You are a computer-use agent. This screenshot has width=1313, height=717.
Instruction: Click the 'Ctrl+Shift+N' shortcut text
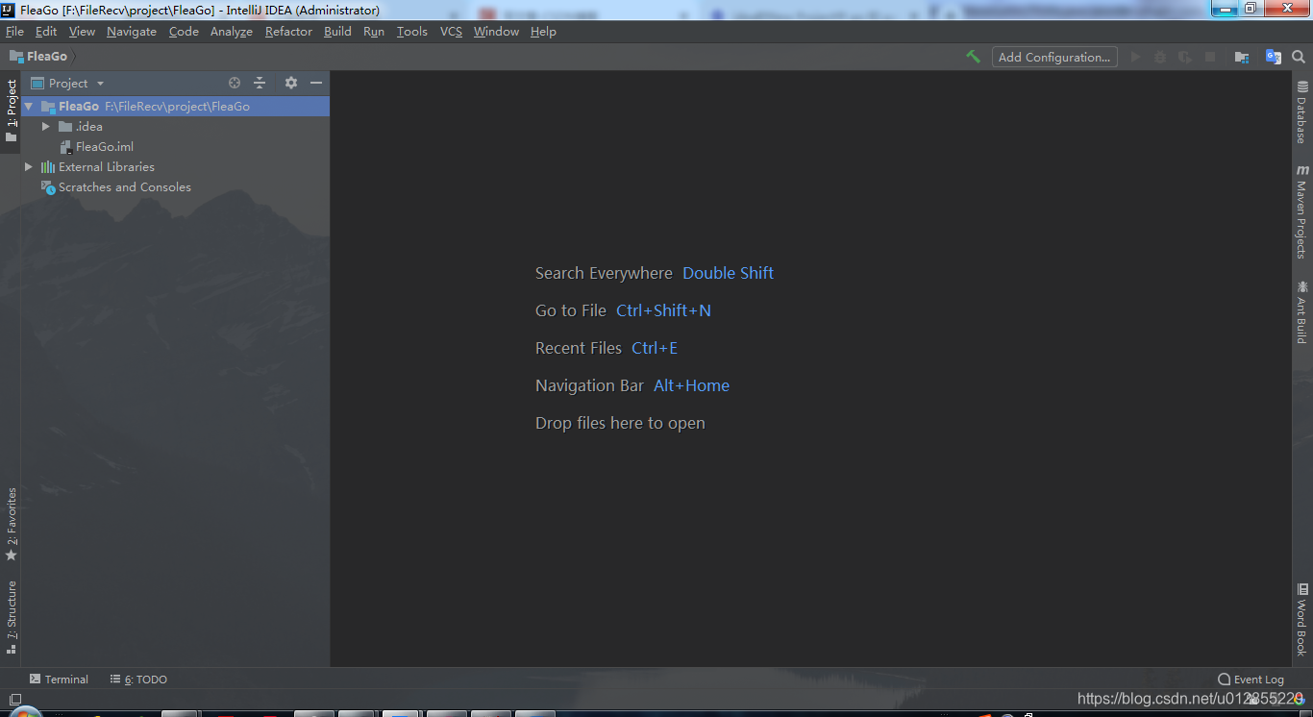(663, 310)
